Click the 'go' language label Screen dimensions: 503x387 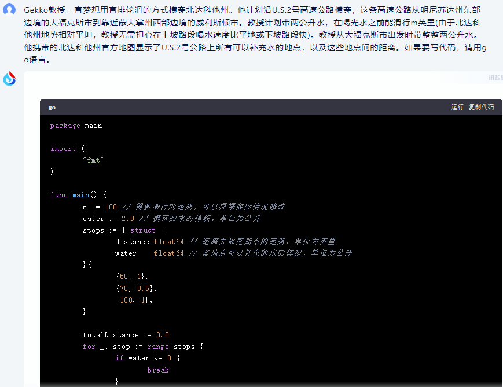(52, 108)
